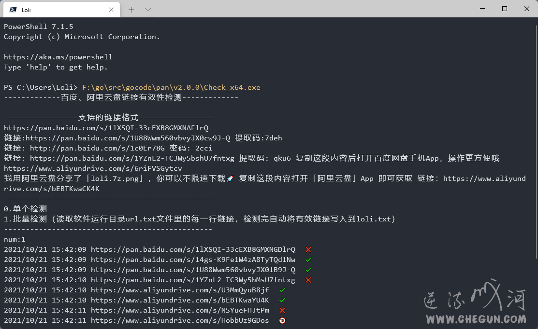Click timestamp '15:42:10' on the 1YZnL2 row

[x=69, y=280]
